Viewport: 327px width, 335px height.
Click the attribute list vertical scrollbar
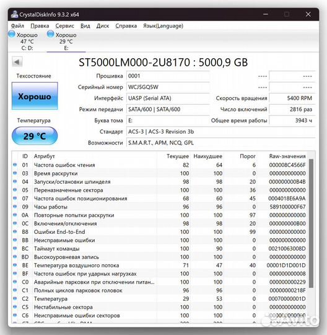click(312, 223)
